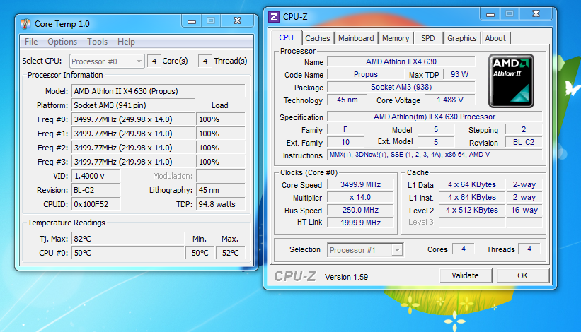Click the Revision BL-C2 field in Core Temp
This screenshot has width=581, height=332.
[x=96, y=190]
